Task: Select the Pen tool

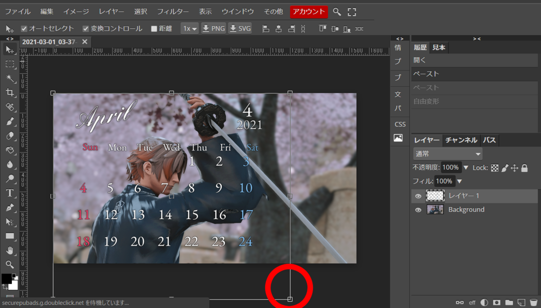Action: 10,208
